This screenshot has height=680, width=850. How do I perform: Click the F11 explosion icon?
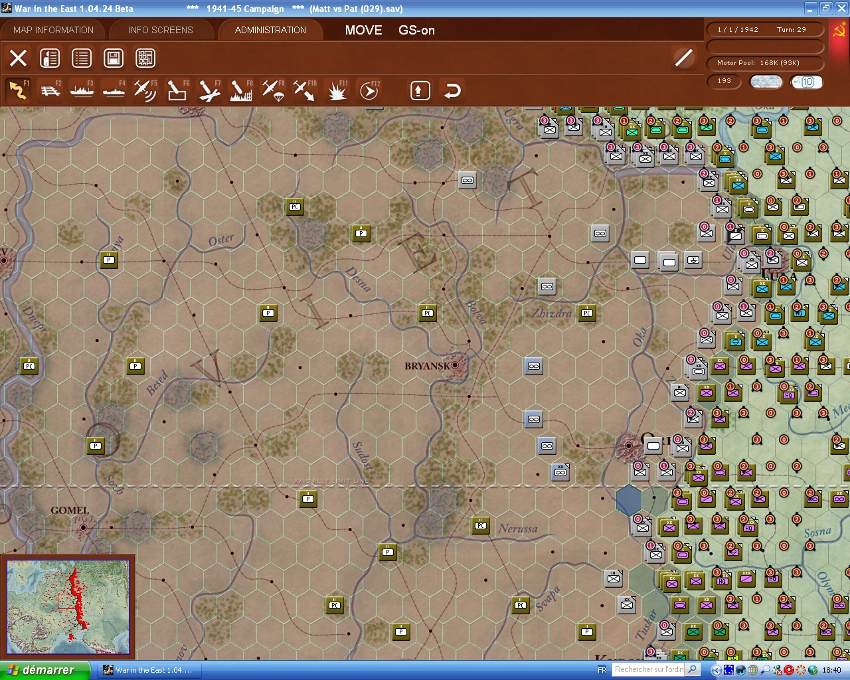(x=337, y=90)
